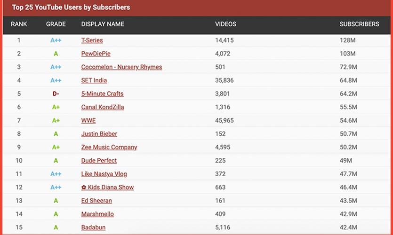Select the Dude Perfect link
Screen dimensions: 393x235
[99, 160]
